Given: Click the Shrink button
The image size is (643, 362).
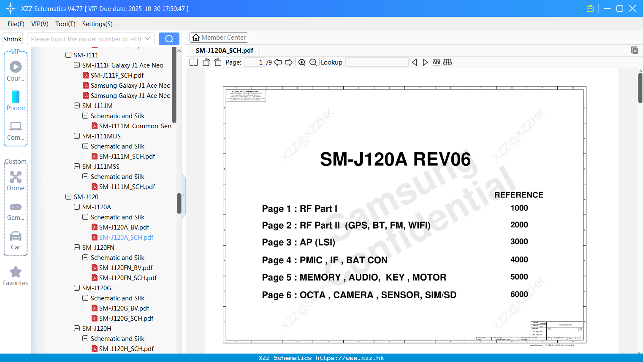Looking at the screenshot, I should point(13,39).
